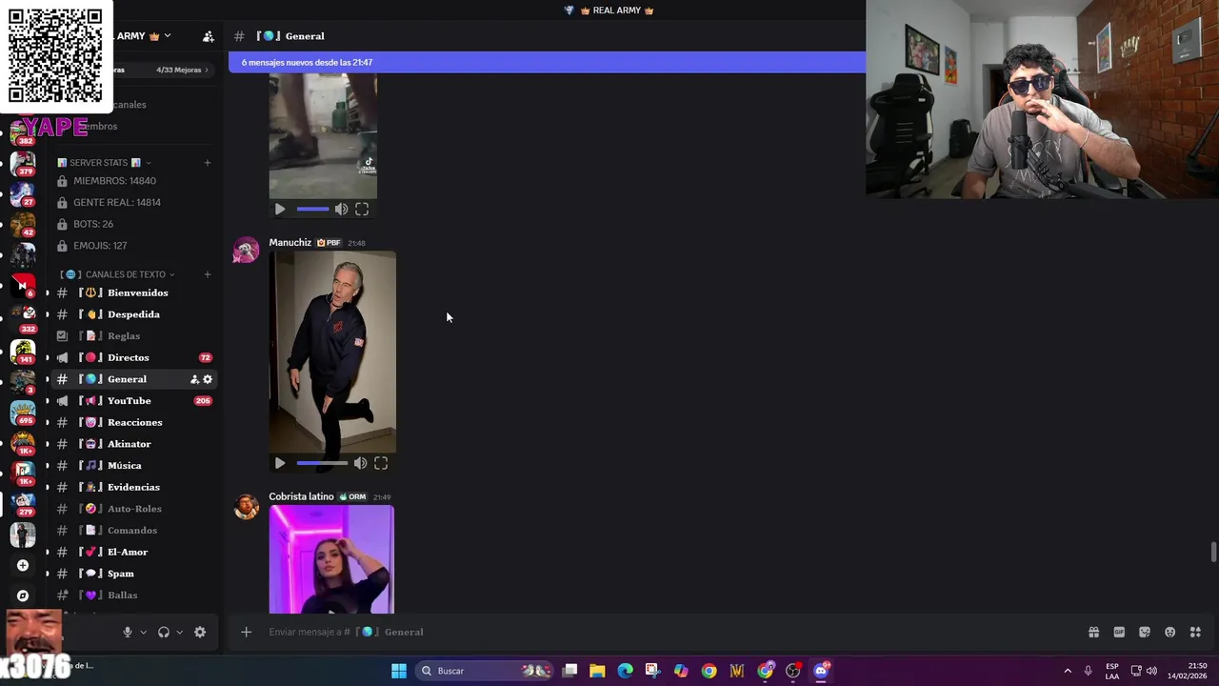Toggle volume on the top video
This screenshot has width=1219, height=686.
[x=341, y=209]
